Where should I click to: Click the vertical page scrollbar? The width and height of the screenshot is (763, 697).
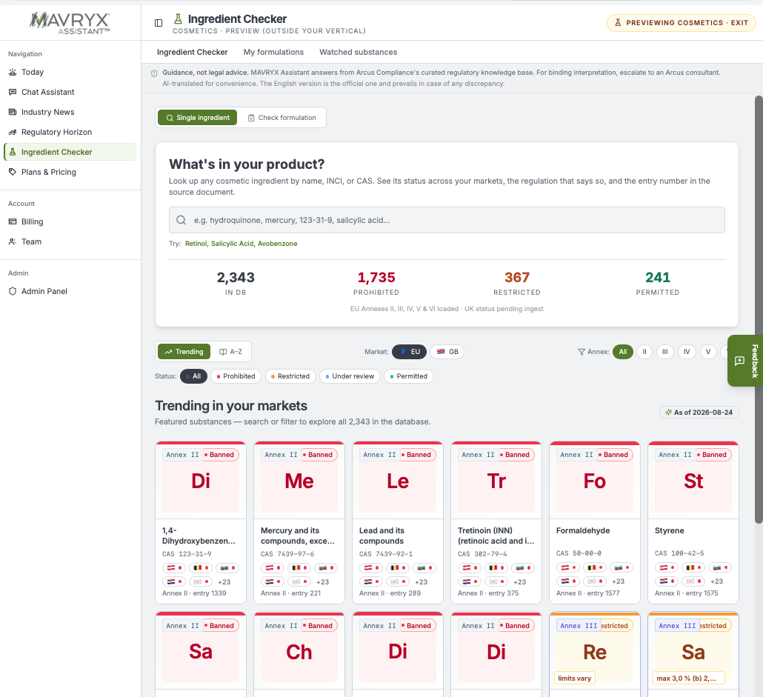tap(759, 310)
